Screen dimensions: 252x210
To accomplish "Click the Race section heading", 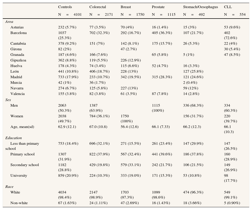I will [9, 187].
